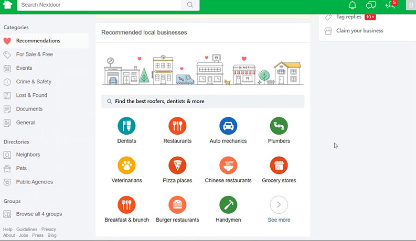Screen dimensions: 416x241
Task: Open invite neighbors icon with badge
Action: (390, 5)
